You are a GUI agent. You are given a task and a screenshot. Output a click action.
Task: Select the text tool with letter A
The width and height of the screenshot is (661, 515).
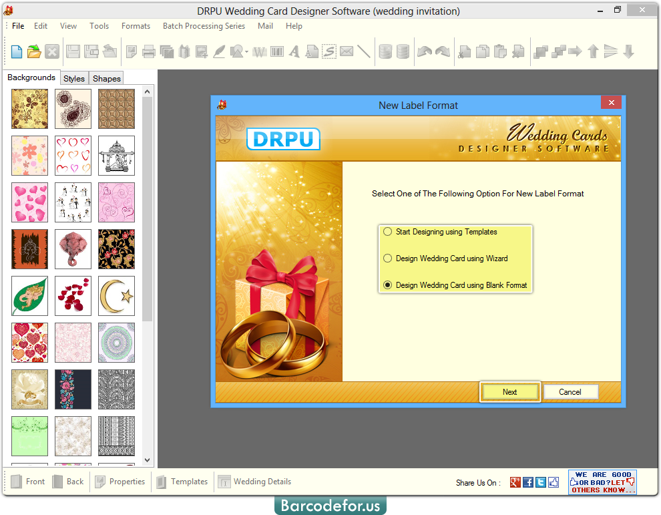pyautogui.click(x=294, y=51)
